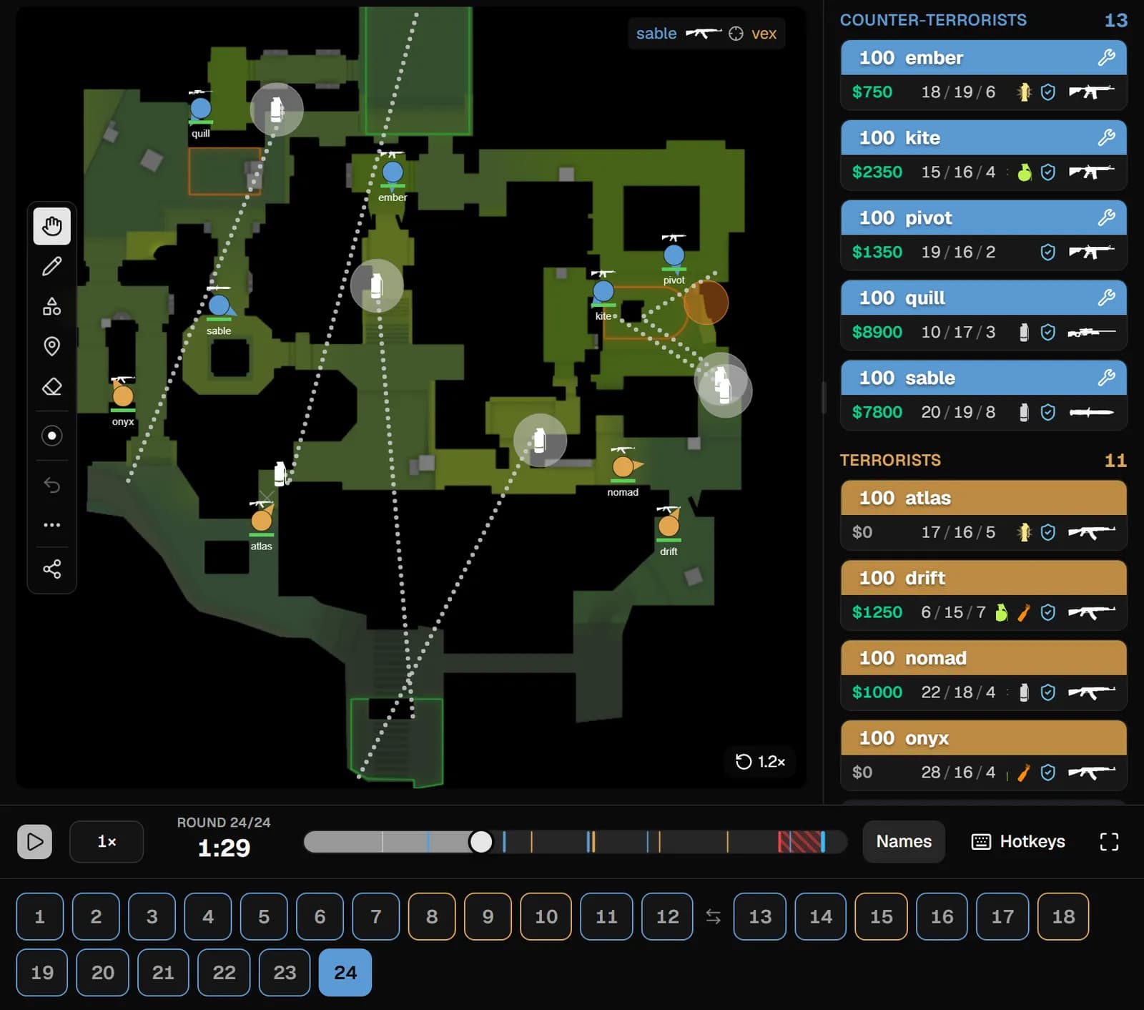Open the more options ellipsis menu
1144x1010 pixels.
tap(51, 525)
